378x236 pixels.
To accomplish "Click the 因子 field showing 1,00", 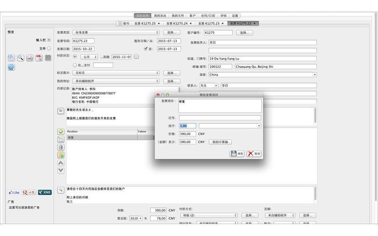I will [188, 126].
